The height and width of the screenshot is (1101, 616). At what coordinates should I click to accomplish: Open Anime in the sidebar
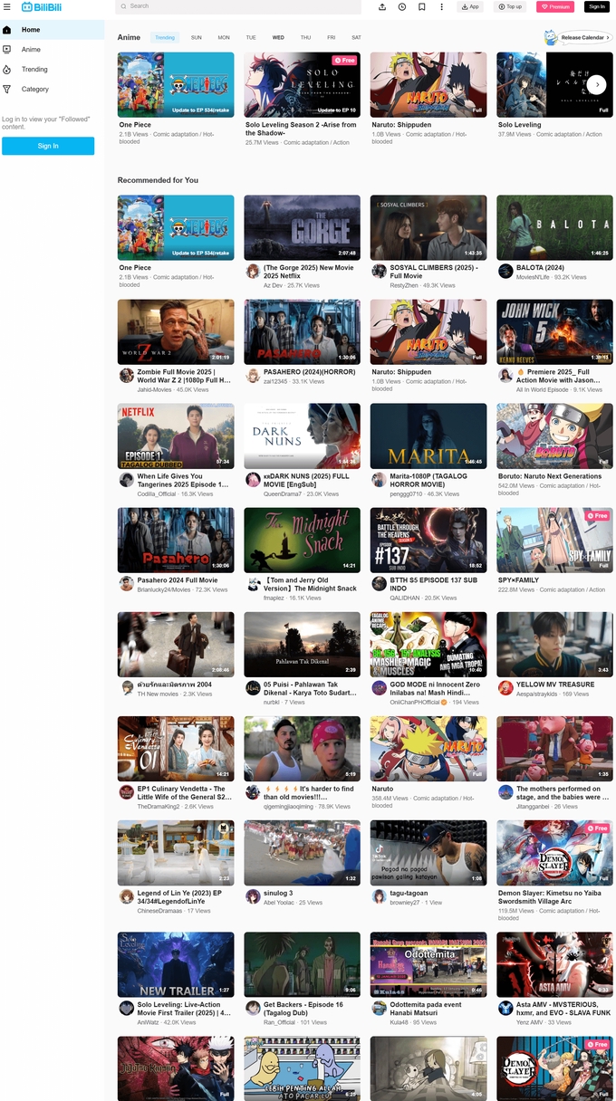click(31, 50)
